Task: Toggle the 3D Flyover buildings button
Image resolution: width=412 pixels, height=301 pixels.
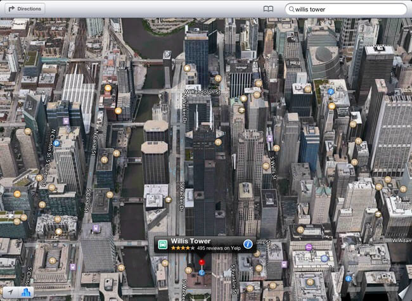Action: pos(26,292)
